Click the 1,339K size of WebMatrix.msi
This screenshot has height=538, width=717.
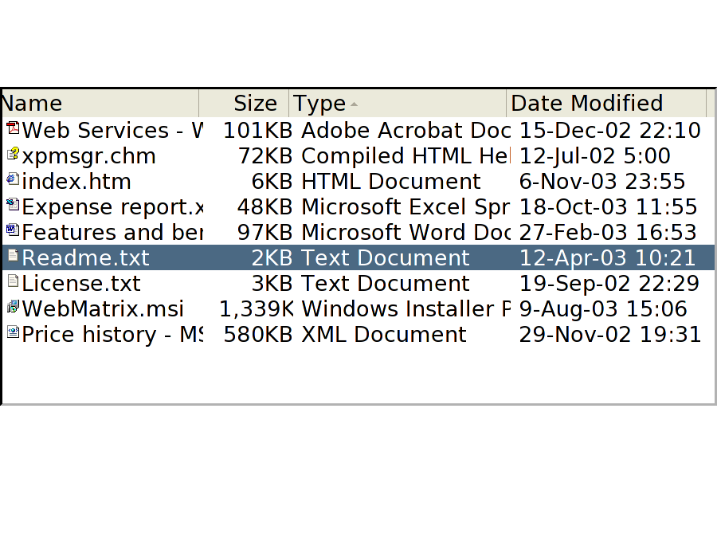pyautogui.click(x=255, y=309)
